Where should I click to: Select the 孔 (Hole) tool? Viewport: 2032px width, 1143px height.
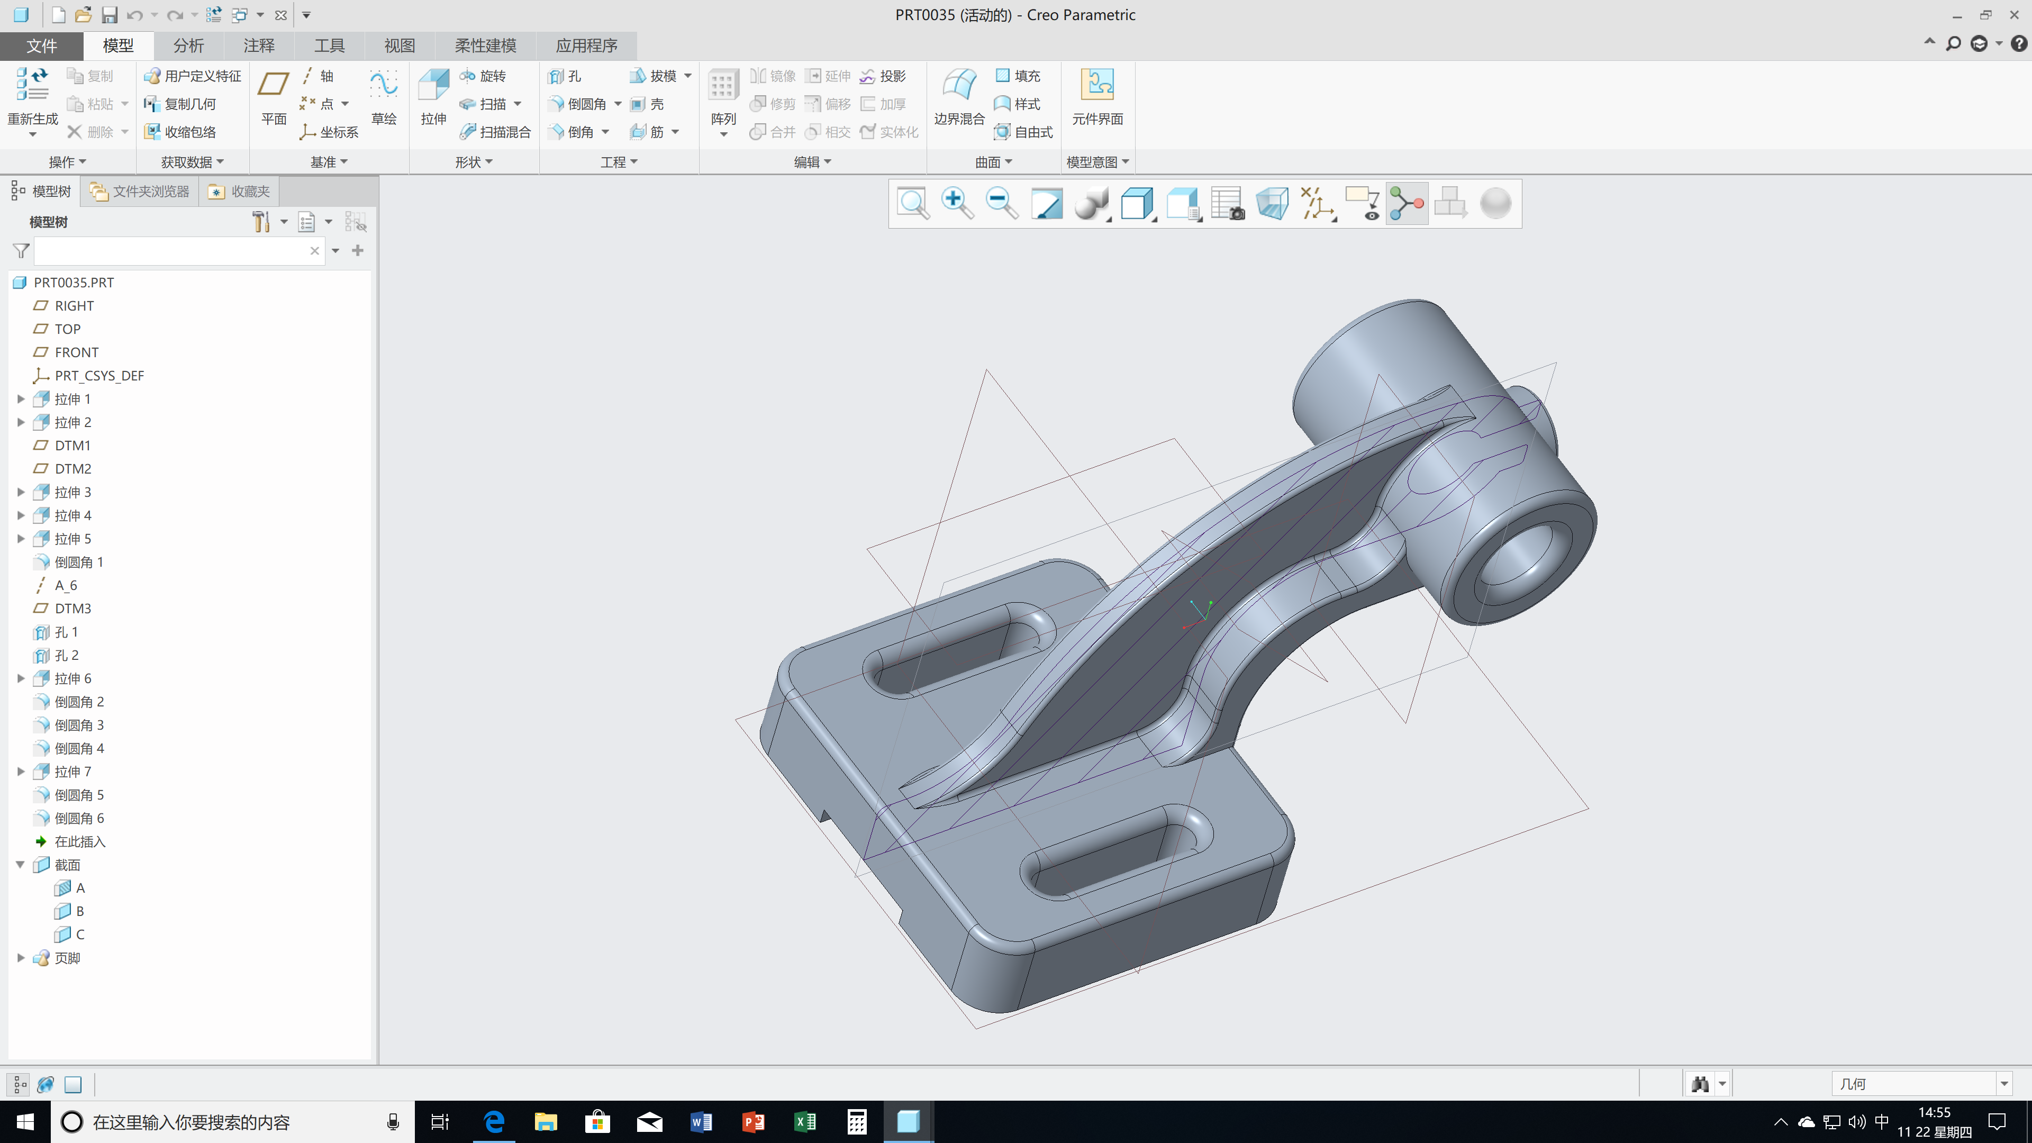pos(565,76)
